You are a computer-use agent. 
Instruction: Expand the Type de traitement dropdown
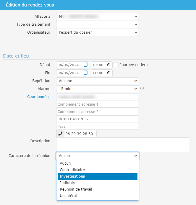click(97, 24)
